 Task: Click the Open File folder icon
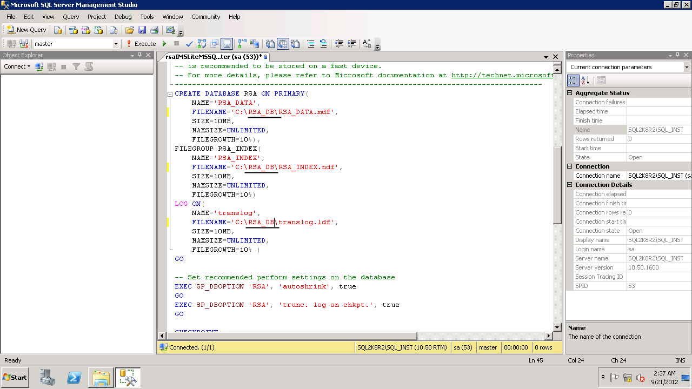coord(129,30)
